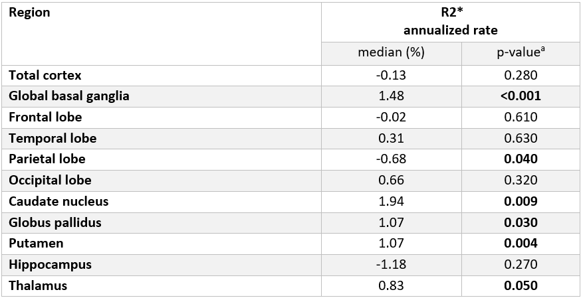583x298 pixels.
Task: Click the Putamen row label
Action: pyautogui.click(x=36, y=244)
